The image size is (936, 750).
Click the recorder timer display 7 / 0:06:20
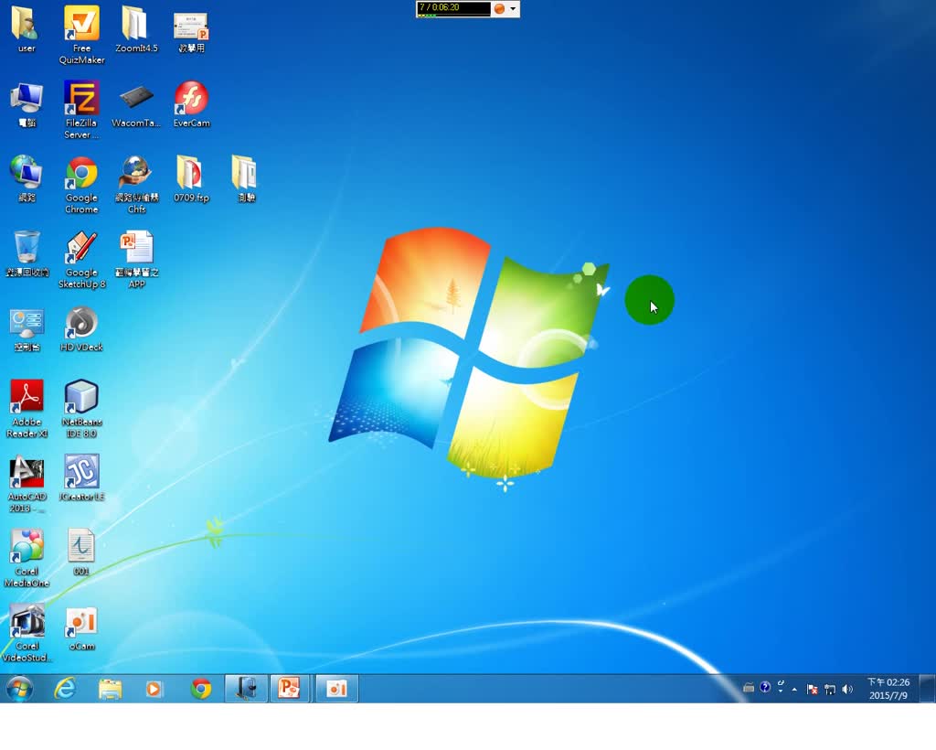(x=453, y=8)
